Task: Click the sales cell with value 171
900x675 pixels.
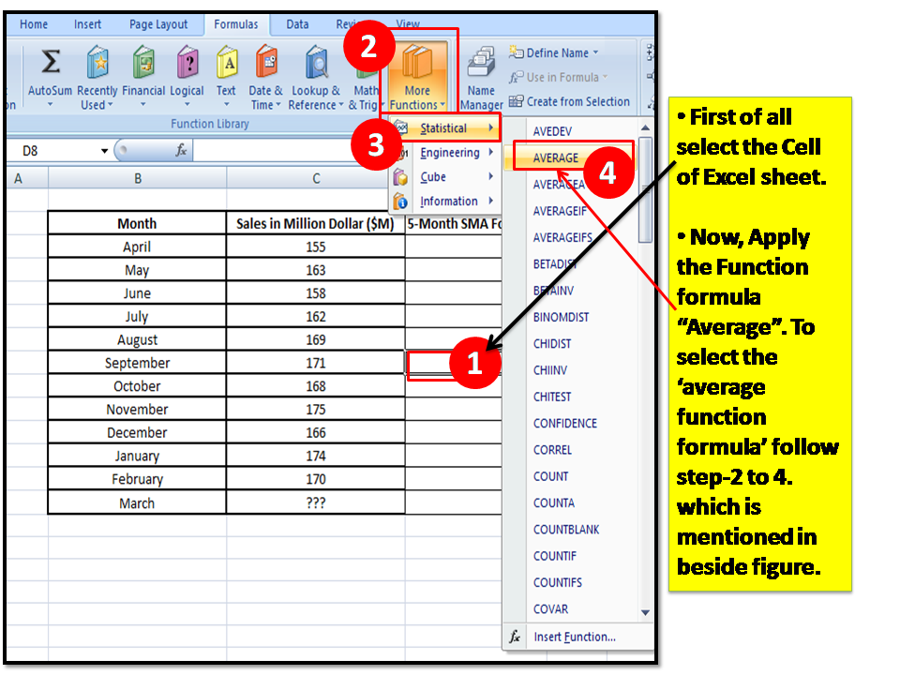Action: [x=316, y=363]
